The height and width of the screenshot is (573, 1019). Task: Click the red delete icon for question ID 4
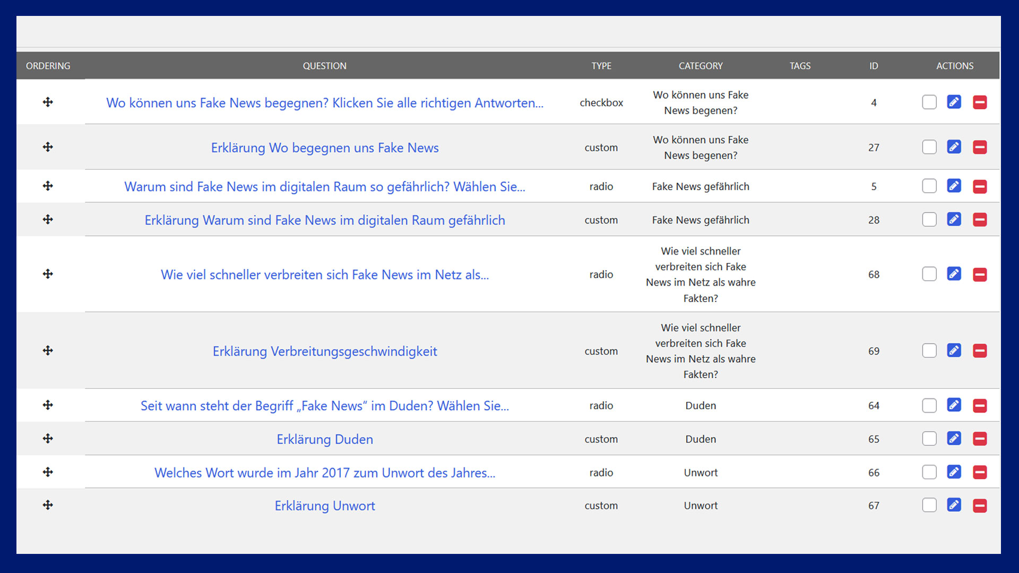pos(980,102)
